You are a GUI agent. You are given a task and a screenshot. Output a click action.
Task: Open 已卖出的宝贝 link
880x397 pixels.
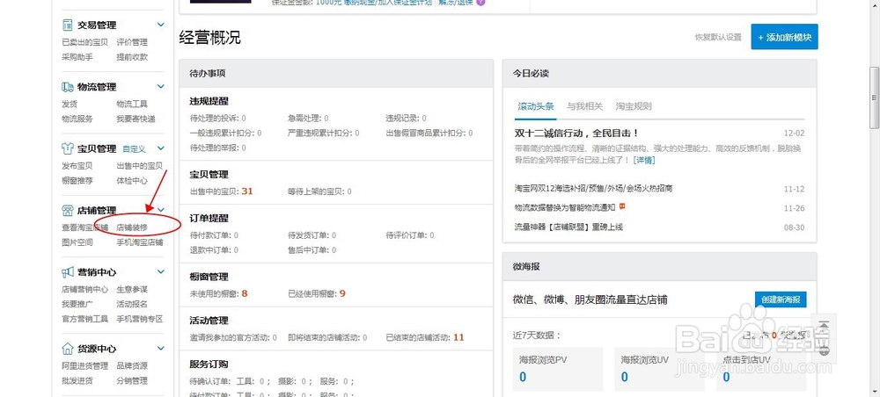84,42
